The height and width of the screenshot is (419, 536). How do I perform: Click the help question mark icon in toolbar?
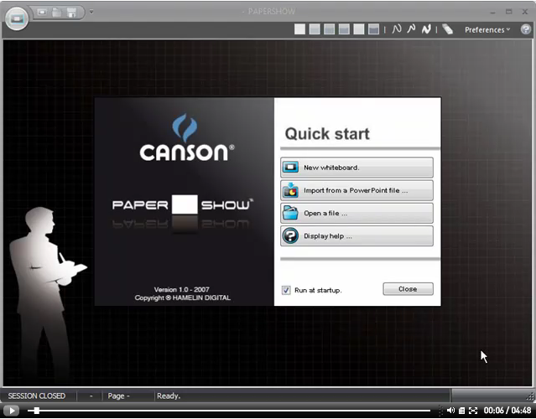(x=526, y=29)
